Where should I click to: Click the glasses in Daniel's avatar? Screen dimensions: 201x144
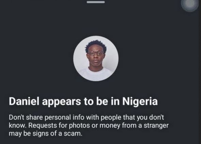click(x=95, y=53)
